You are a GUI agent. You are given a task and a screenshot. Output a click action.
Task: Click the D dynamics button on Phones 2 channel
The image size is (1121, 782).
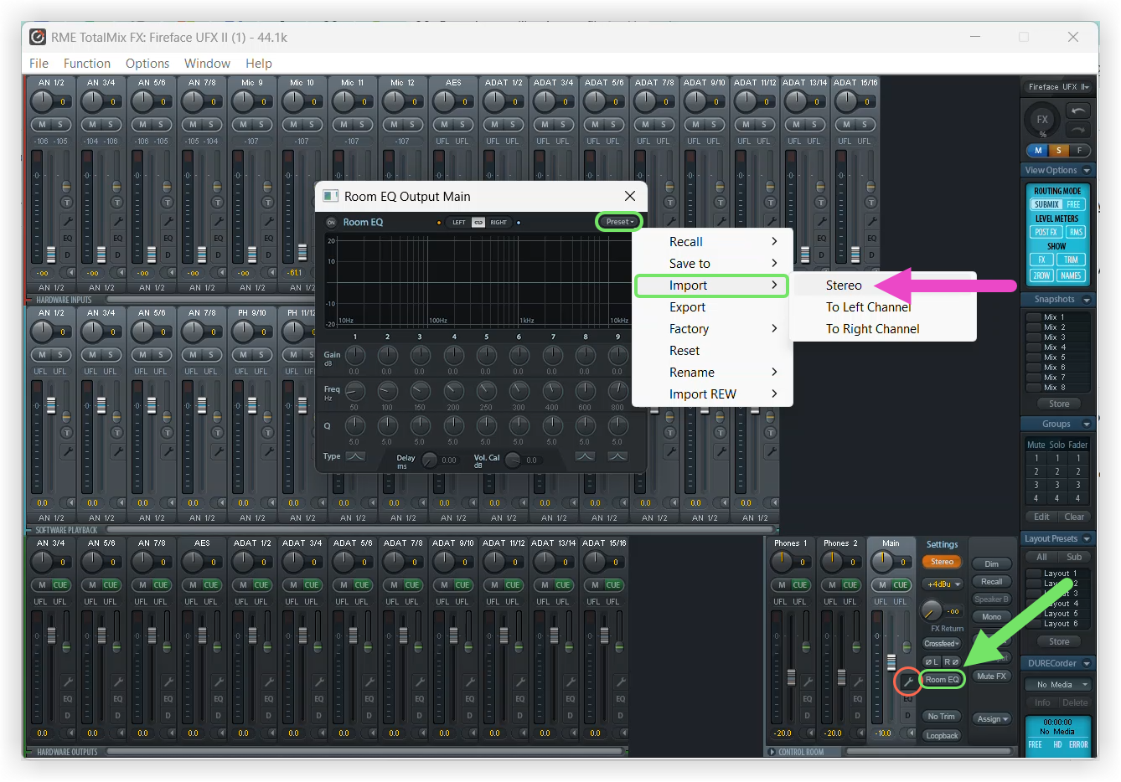click(x=858, y=716)
